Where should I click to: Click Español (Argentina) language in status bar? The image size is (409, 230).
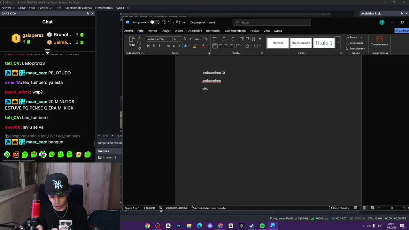point(177,208)
